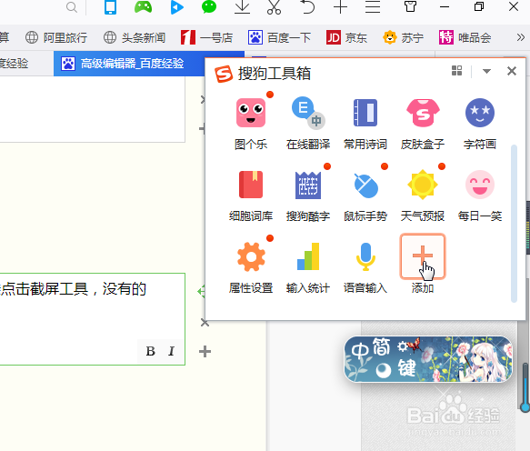Click the scissors screenshot tool icon
The width and height of the screenshot is (530, 451).
275,7
